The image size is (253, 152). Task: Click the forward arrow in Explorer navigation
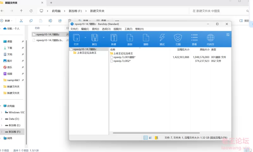coord(12,11)
